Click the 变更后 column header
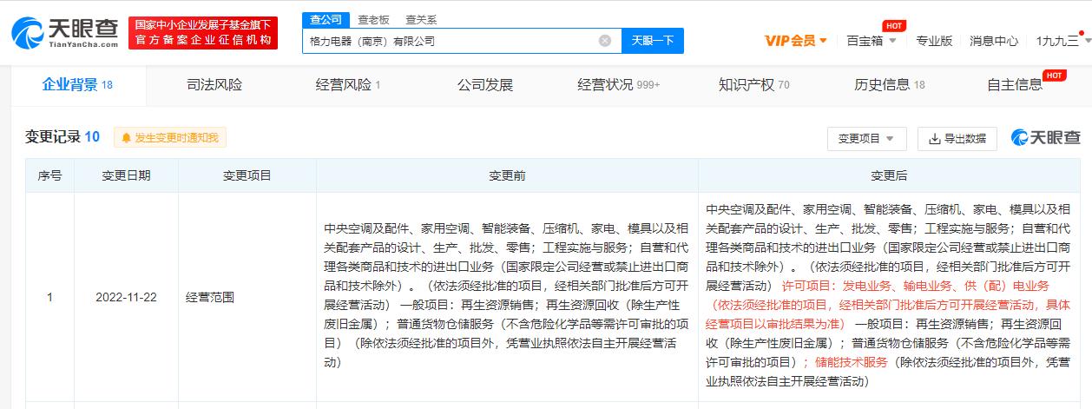Viewport: 1092px width, 409px height. [889, 175]
